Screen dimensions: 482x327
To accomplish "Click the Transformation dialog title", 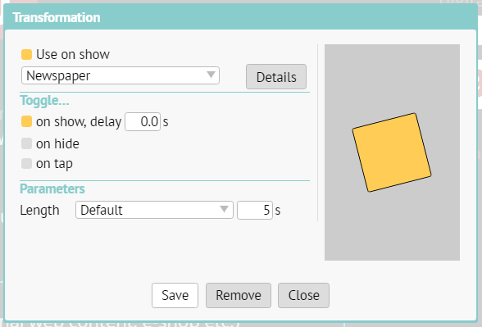I will 57,17.
